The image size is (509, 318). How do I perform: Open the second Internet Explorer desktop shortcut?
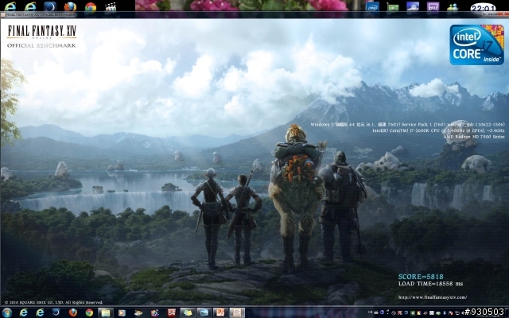point(30,6)
